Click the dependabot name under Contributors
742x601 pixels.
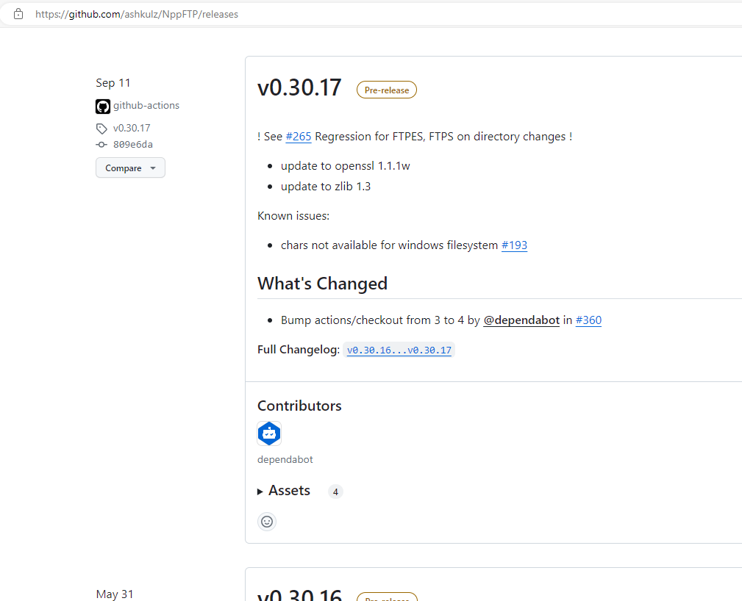click(285, 460)
